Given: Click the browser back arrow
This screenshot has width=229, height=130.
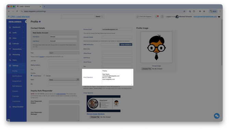Looking at the screenshot, I should pyautogui.click(x=9, y=11).
